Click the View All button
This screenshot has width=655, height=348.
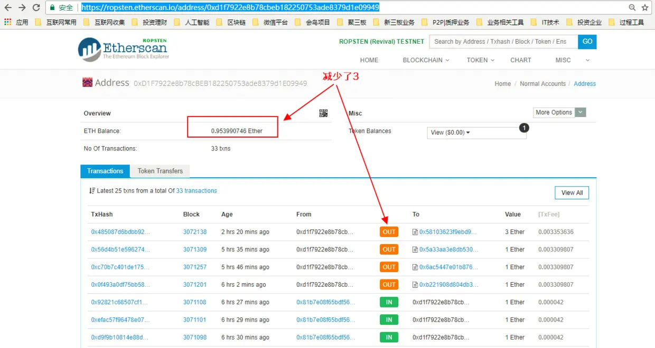pos(572,192)
